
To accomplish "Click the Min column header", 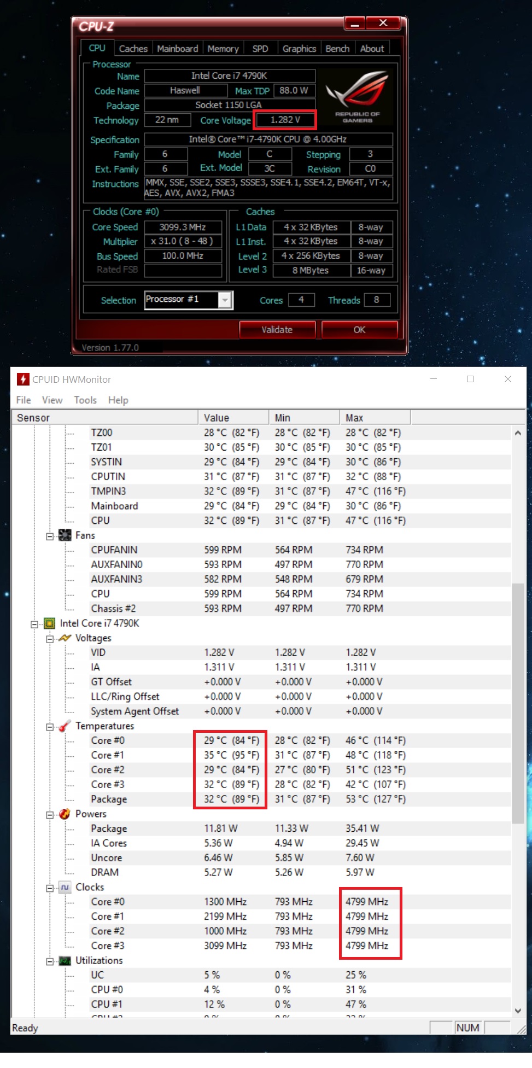I will click(x=304, y=417).
